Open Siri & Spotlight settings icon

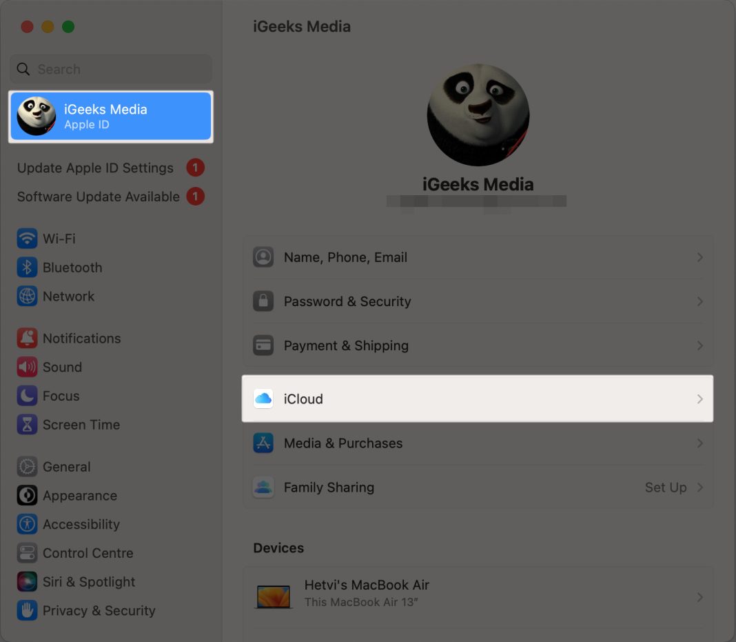point(26,581)
